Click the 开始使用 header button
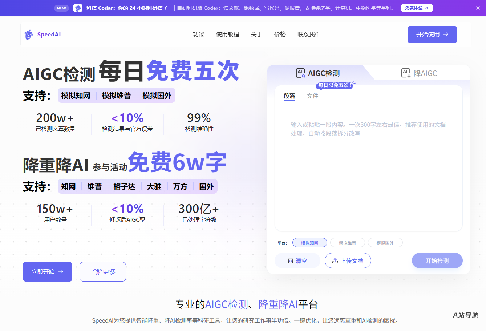The image size is (486, 331). click(432, 35)
